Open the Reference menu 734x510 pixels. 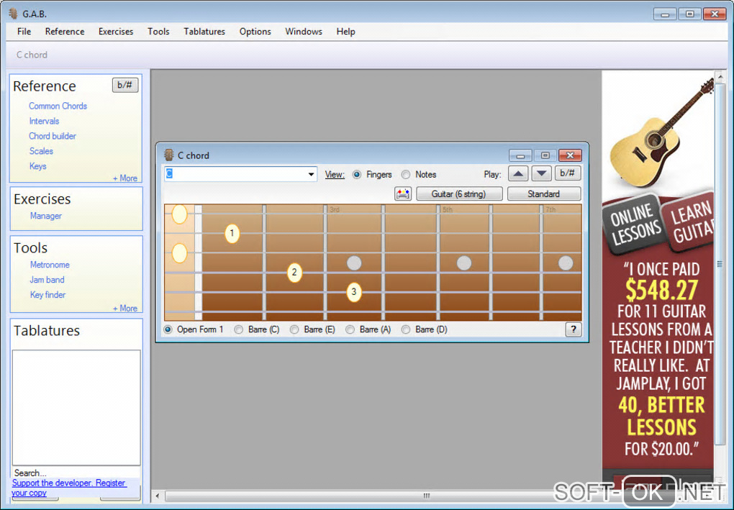click(x=65, y=32)
